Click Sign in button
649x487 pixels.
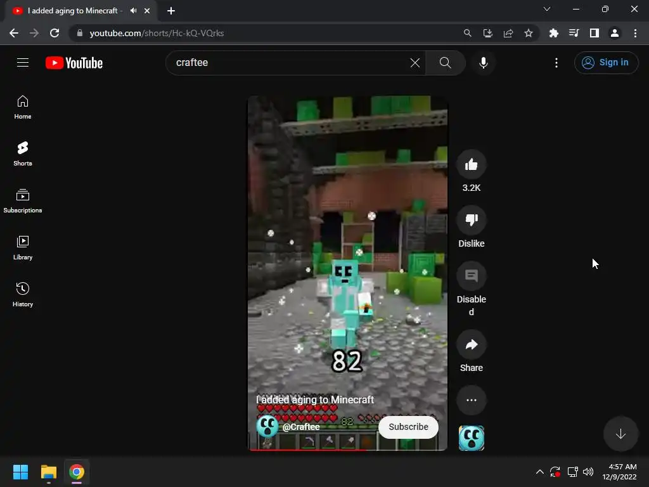point(606,63)
